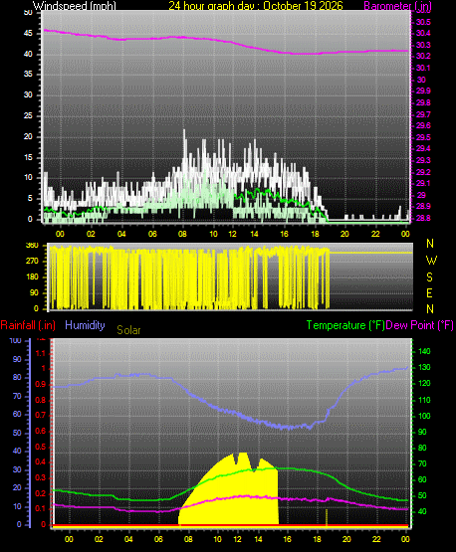Click the 29.5 barometer axis value

pos(423,137)
